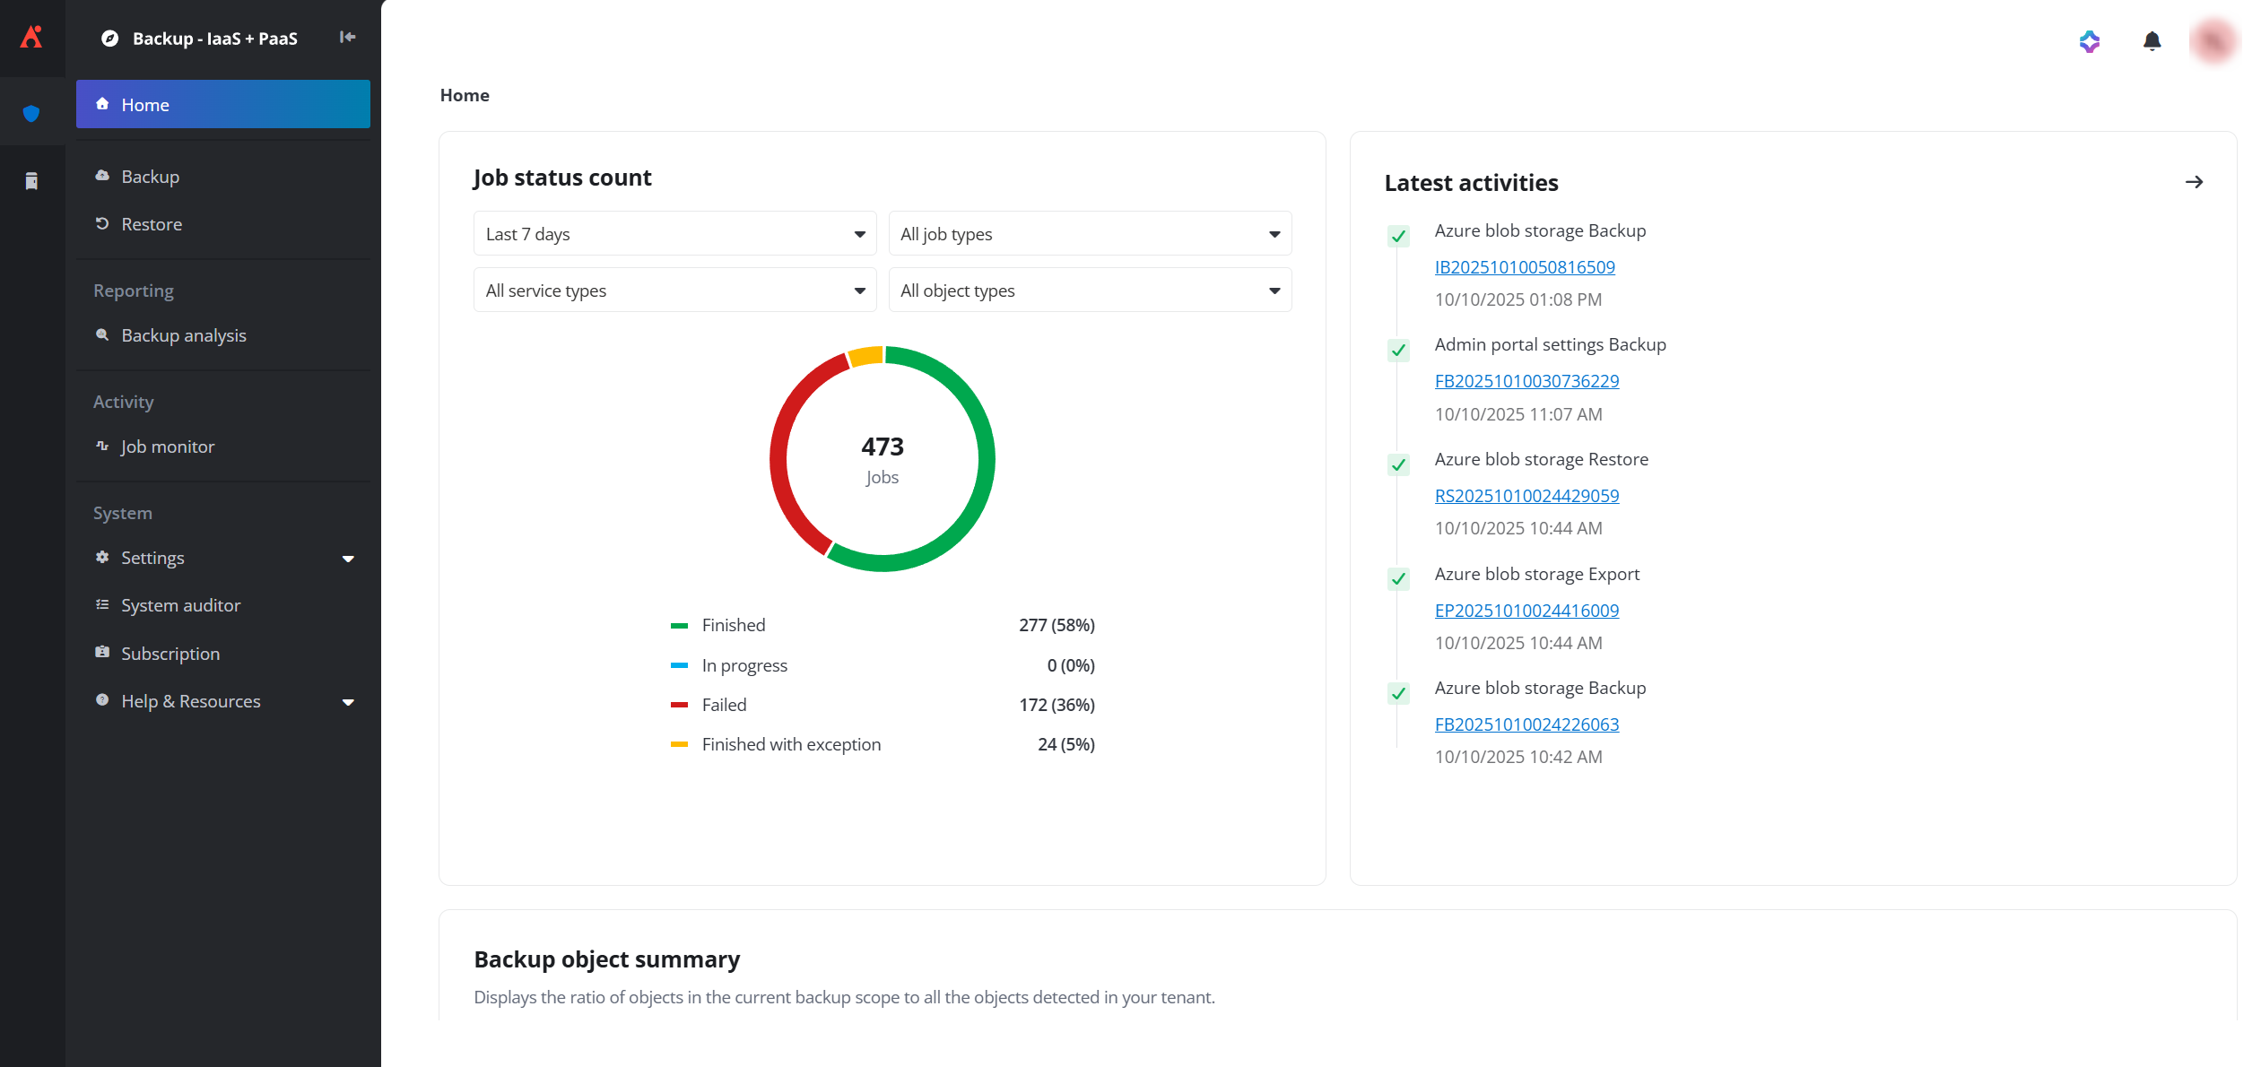Switch to Job monitor under Activity
2261x1067 pixels.
click(x=167, y=446)
